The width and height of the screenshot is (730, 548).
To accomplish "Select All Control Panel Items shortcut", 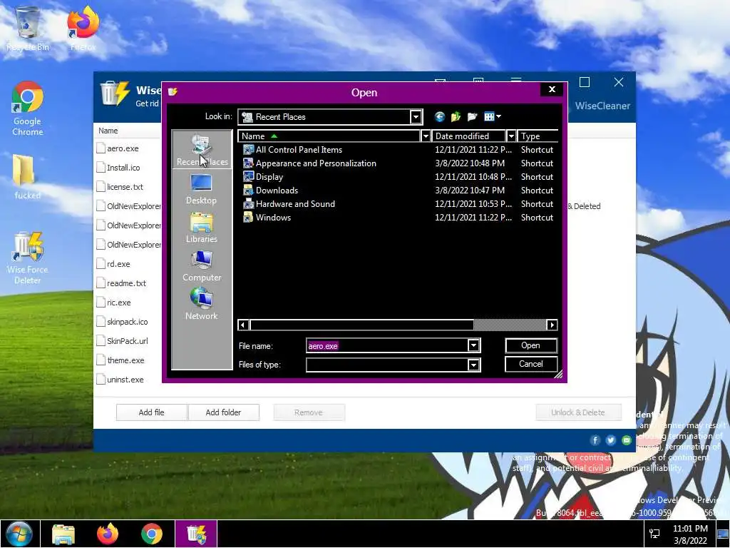I will click(398, 150).
